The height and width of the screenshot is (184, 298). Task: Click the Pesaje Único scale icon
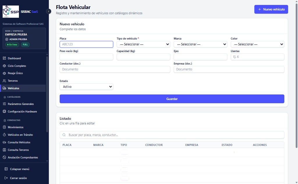[x=4, y=73]
